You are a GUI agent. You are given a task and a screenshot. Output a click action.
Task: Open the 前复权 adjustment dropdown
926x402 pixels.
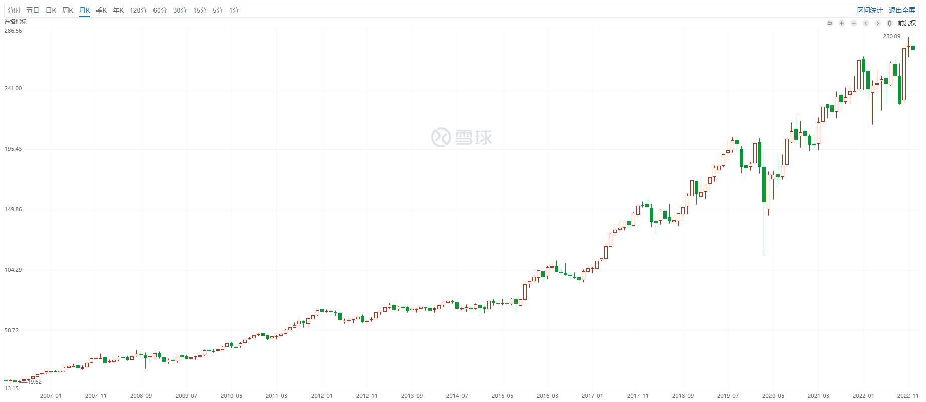[907, 23]
